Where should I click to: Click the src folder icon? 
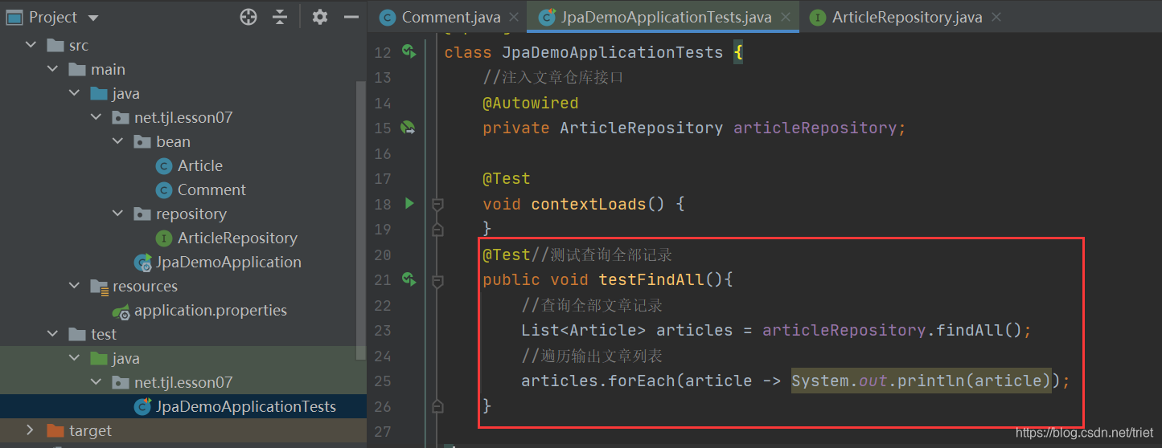click(55, 46)
